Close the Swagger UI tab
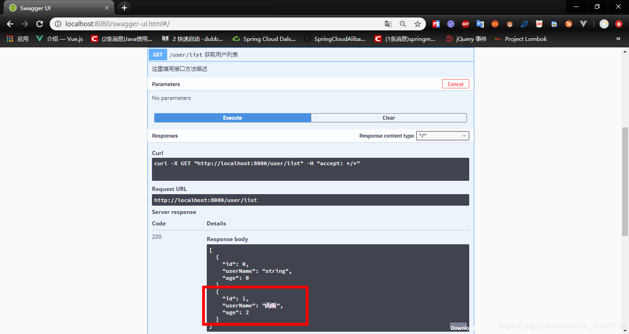This screenshot has height=334, width=629. tap(106, 8)
